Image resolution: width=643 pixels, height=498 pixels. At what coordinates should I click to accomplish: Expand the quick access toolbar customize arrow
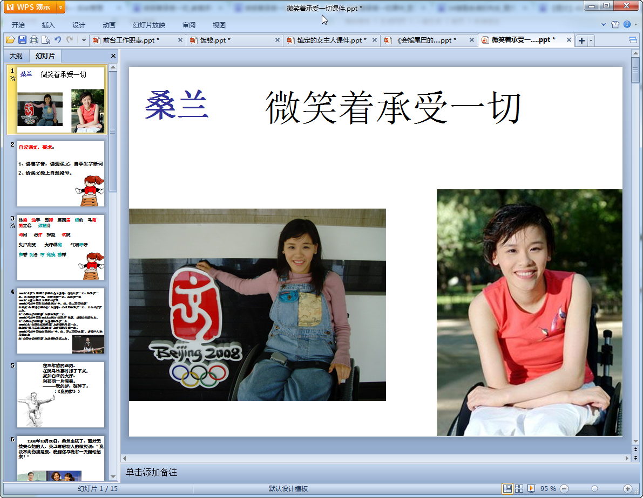pyautogui.click(x=84, y=40)
